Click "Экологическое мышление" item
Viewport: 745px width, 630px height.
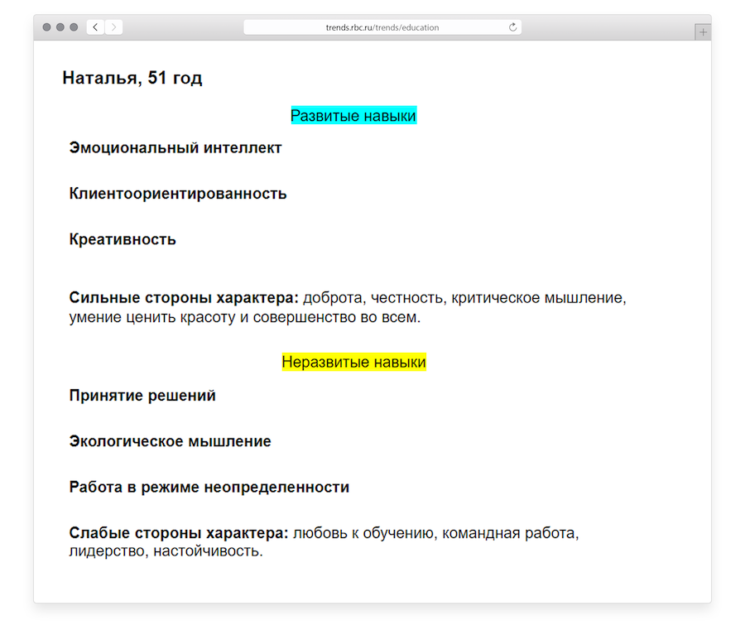coord(170,441)
